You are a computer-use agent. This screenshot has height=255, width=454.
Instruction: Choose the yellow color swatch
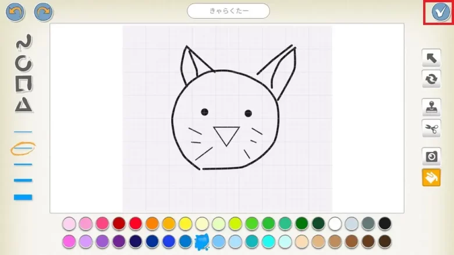click(186, 224)
